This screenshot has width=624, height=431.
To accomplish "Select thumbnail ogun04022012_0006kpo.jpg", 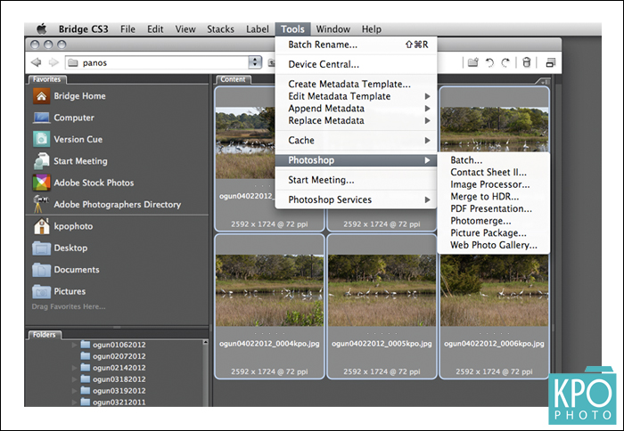I will (494, 306).
